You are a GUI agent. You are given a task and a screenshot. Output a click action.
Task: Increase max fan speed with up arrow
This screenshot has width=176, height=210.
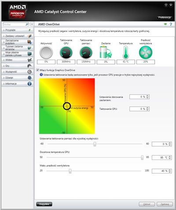pyautogui.click(x=170, y=170)
